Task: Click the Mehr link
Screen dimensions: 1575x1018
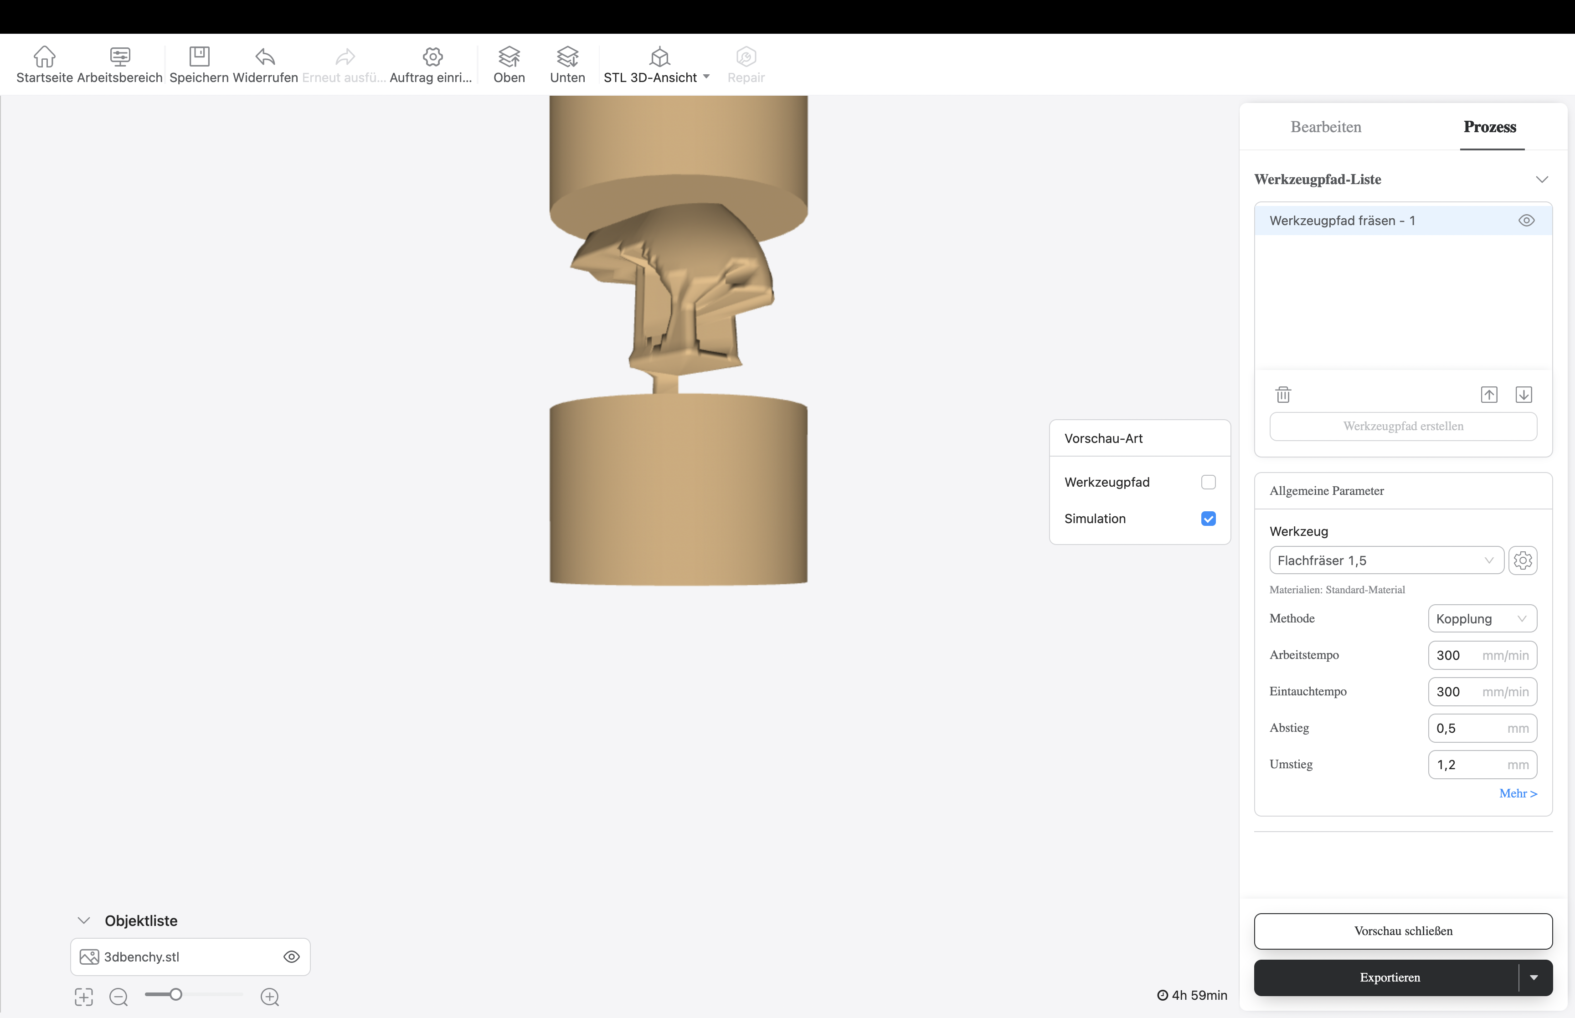Action: click(1518, 793)
